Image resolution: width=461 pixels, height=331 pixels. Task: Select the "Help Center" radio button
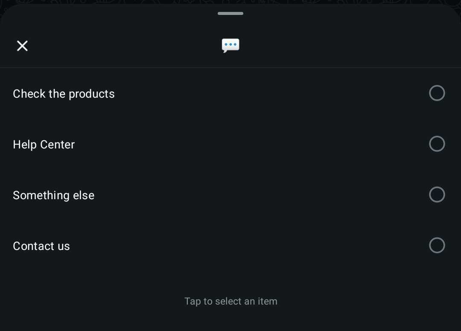tap(437, 144)
